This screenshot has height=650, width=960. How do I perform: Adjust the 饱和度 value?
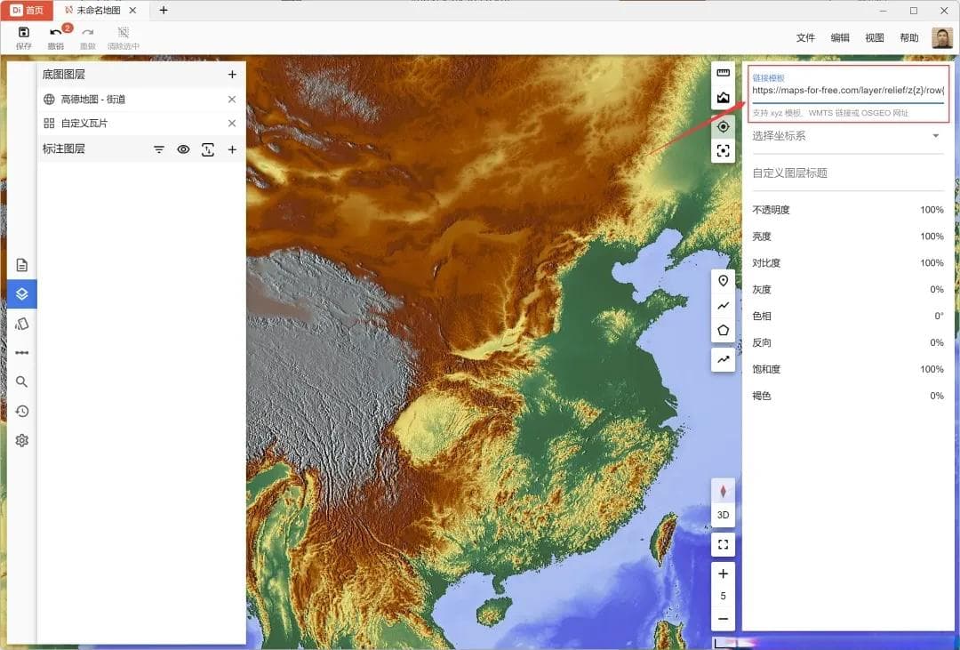coord(932,369)
